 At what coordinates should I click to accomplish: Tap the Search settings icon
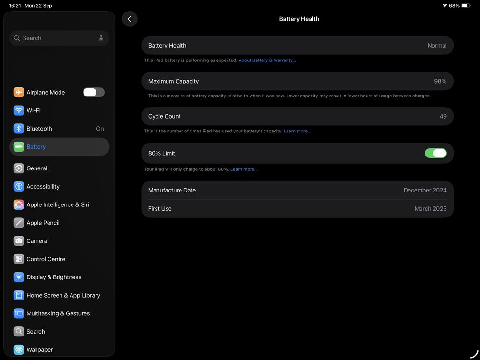(19, 332)
